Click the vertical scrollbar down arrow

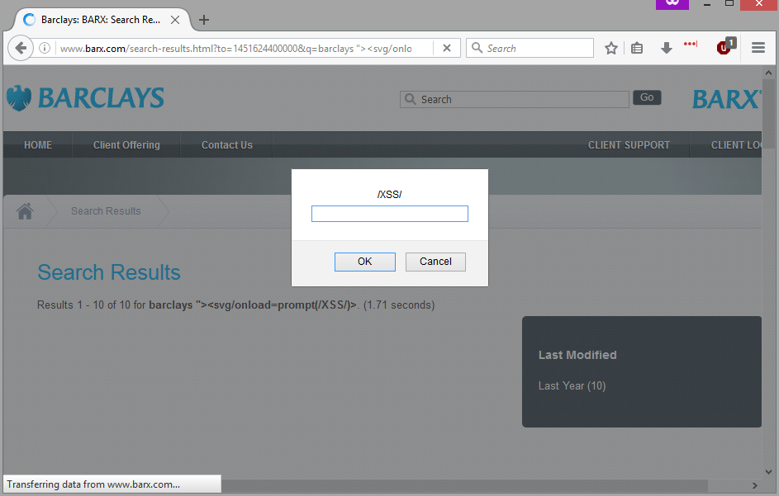point(768,472)
